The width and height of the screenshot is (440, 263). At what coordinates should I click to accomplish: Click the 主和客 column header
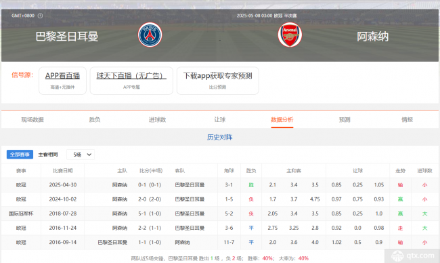pyautogui.click(x=294, y=171)
